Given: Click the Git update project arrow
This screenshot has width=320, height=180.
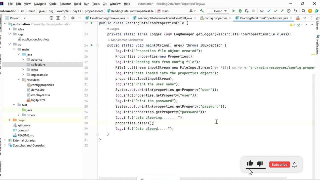Looking at the screenshot, I should [x=269, y=11].
